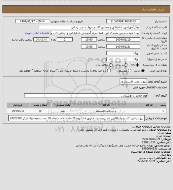The width and height of the screenshot is (173, 190).
Task: Select the خدمت radio button
Action: [x=126, y=65]
